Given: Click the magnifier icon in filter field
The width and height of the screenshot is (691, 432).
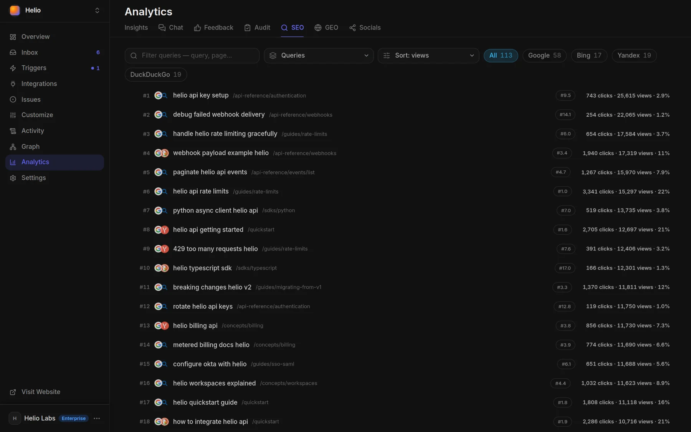Looking at the screenshot, I should pos(134,56).
